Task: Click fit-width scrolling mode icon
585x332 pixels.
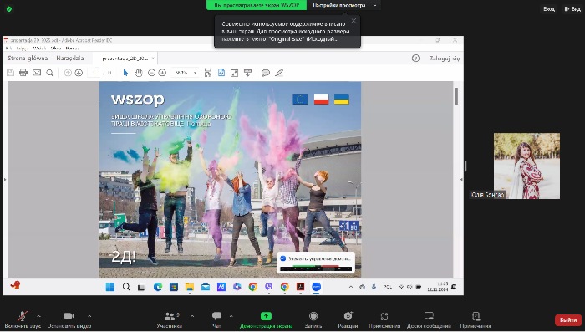Action: (208, 73)
